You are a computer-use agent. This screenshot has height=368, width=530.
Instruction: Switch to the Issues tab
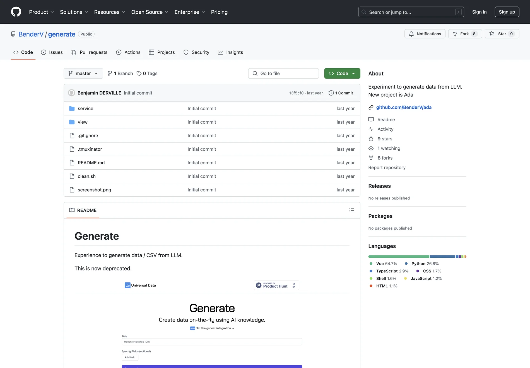coord(52,52)
